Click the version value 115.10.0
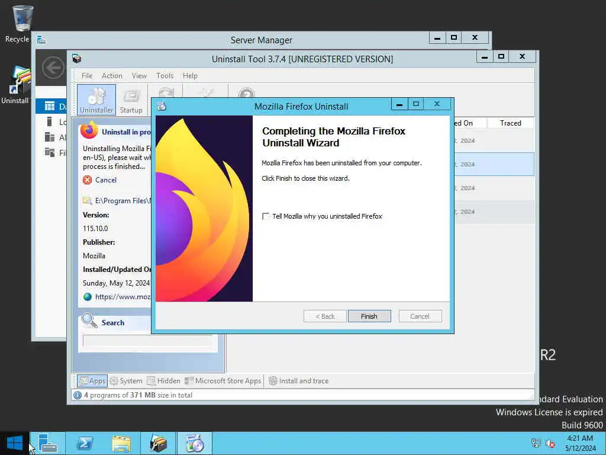 click(95, 228)
